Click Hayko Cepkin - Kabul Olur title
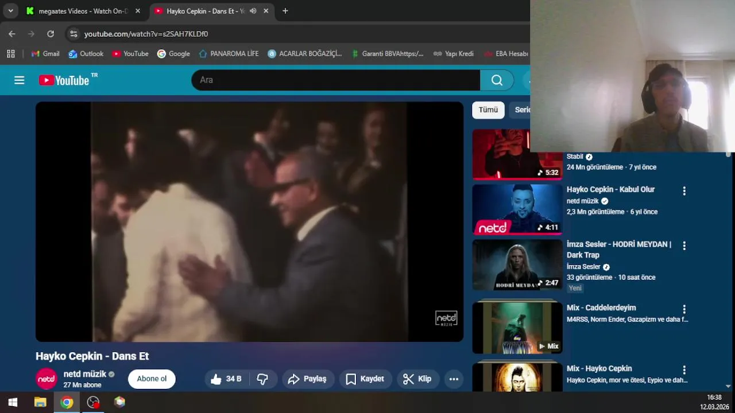 610,189
